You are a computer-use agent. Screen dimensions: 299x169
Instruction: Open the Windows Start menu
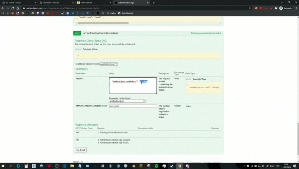point(3,166)
